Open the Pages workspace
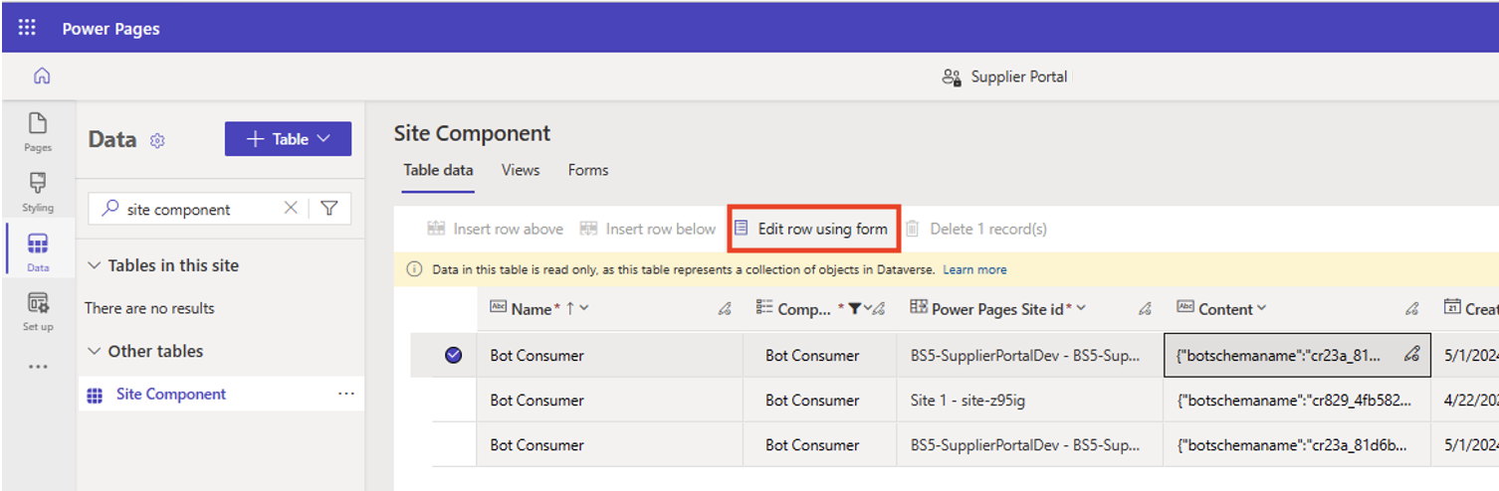1499x491 pixels. (x=38, y=131)
